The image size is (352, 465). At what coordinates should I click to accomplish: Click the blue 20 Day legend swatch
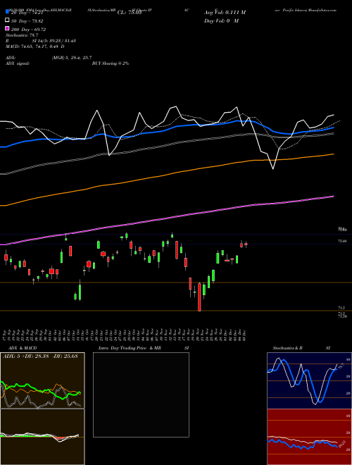pos(8,12)
